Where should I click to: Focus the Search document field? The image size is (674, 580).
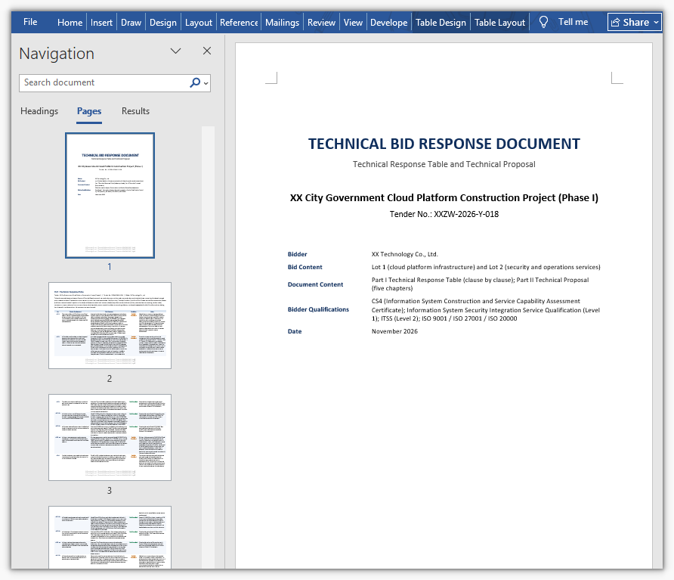pyautogui.click(x=104, y=82)
